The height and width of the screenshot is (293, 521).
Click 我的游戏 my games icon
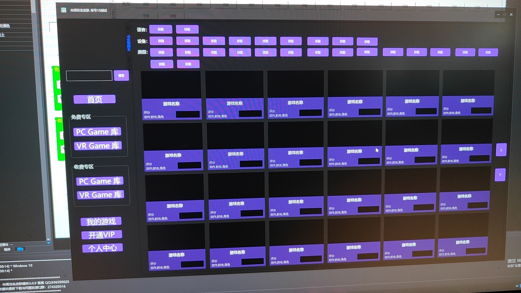tap(101, 221)
